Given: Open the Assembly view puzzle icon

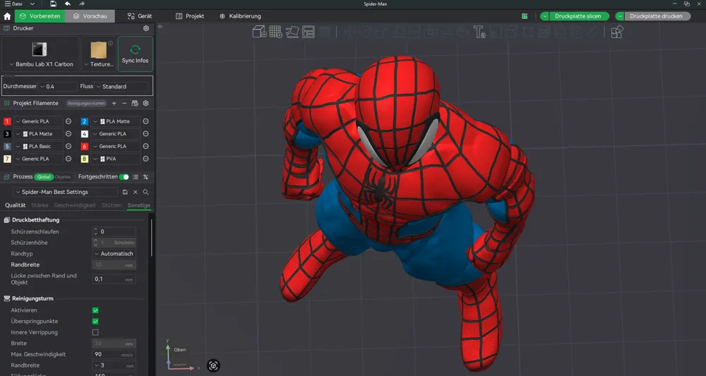Looking at the screenshot, I should (x=617, y=32).
